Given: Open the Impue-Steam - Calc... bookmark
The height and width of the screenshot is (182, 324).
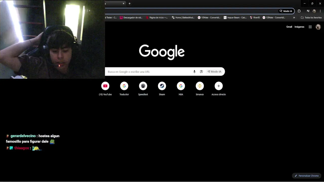Looking at the screenshot, I should 235,18.
